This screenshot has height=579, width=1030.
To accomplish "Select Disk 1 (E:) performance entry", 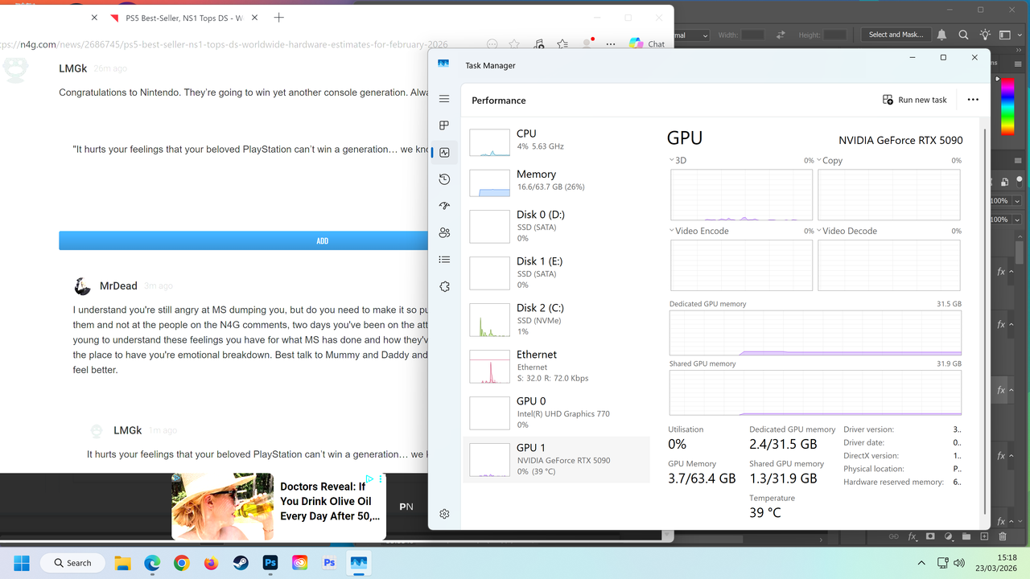I will (556, 273).
